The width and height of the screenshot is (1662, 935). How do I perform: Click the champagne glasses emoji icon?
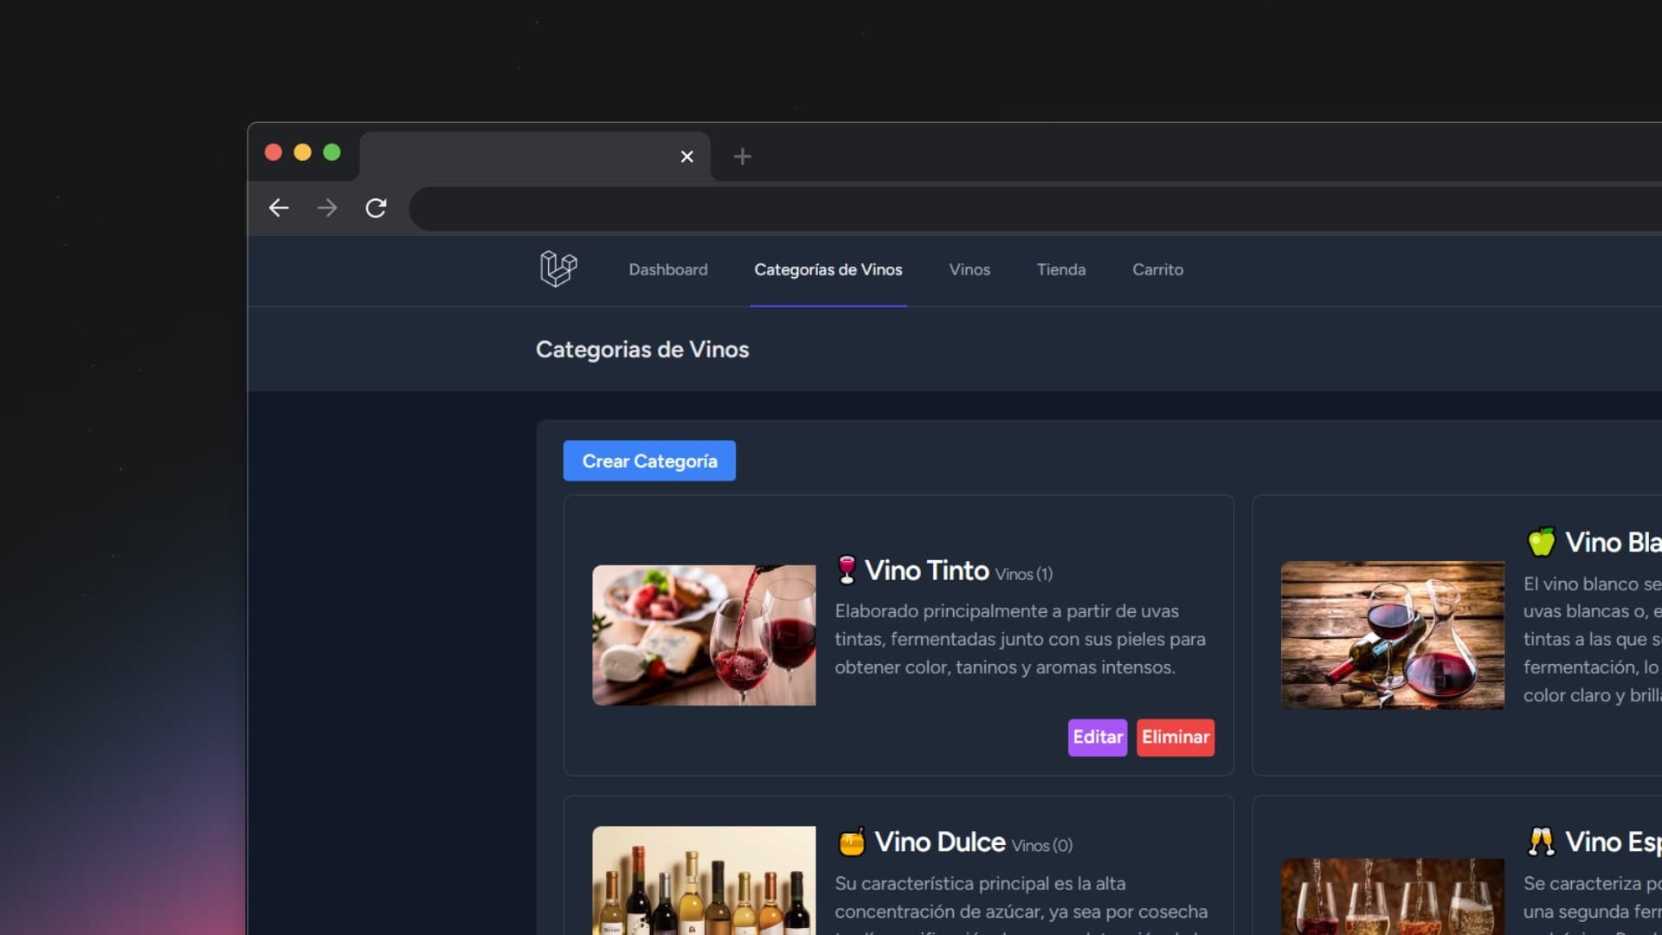[x=1542, y=841]
